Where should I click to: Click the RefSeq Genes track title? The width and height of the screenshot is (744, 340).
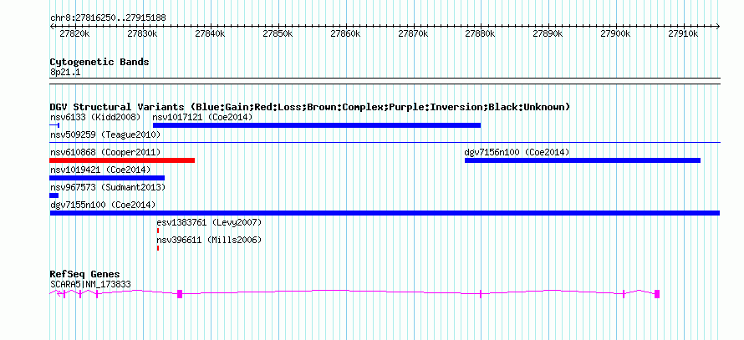click(85, 275)
